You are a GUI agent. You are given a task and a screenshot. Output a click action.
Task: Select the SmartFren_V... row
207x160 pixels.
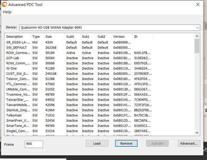coord(79,120)
